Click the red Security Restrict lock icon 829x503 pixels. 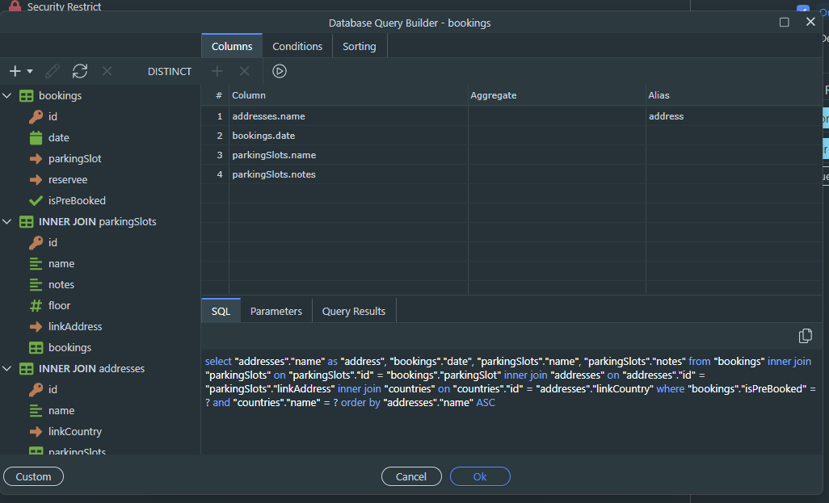pyautogui.click(x=15, y=6)
